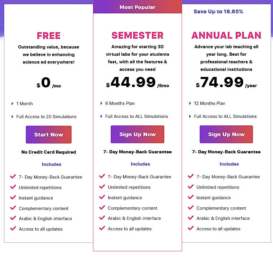Screen dimensions: 273x257
Task: Click the checkmark next to Unlimited repetitions in SEMESTER column
Action: pos(102,187)
